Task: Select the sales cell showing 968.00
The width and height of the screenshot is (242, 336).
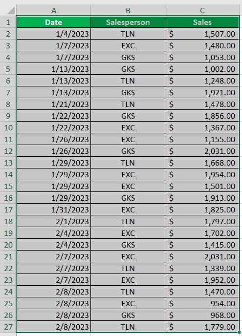Action: pyautogui.click(x=202, y=315)
